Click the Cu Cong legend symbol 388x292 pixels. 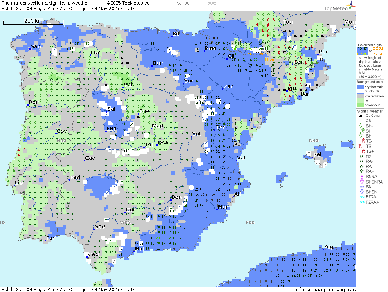coord(361,115)
